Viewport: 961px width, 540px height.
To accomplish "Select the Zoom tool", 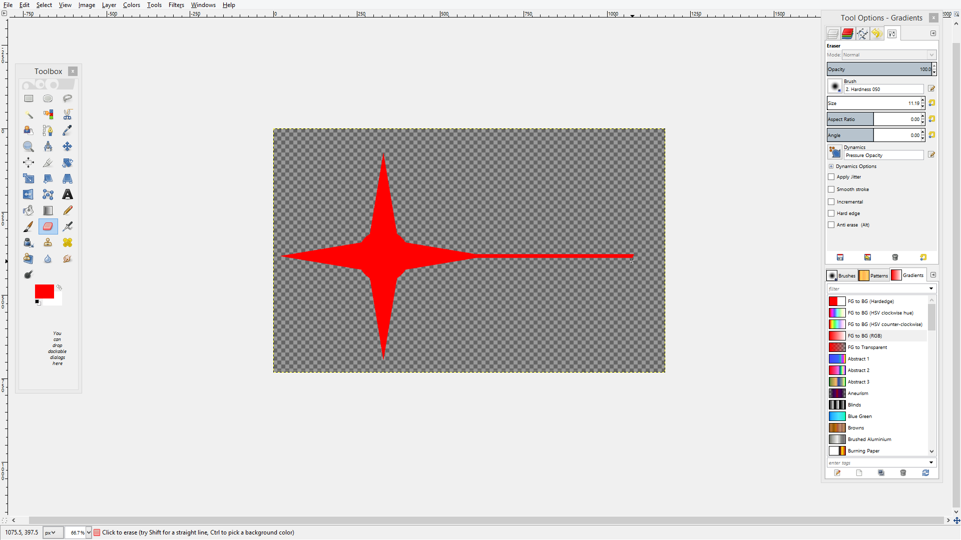I will click(x=28, y=146).
